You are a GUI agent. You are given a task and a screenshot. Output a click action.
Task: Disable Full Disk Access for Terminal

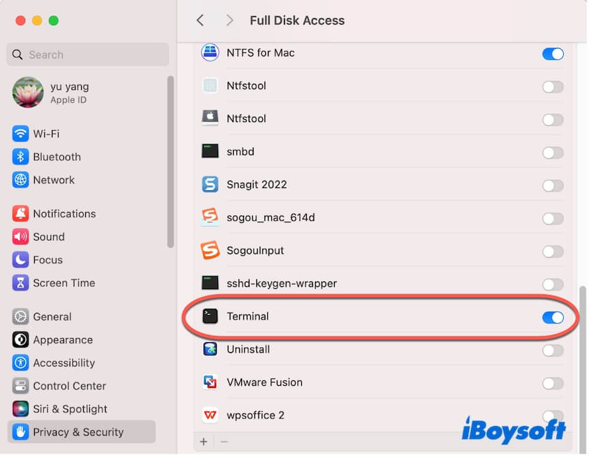[553, 317]
